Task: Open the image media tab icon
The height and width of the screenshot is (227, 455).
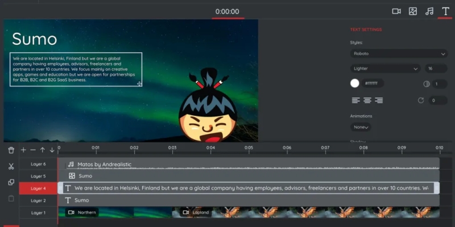Action: [x=413, y=11]
